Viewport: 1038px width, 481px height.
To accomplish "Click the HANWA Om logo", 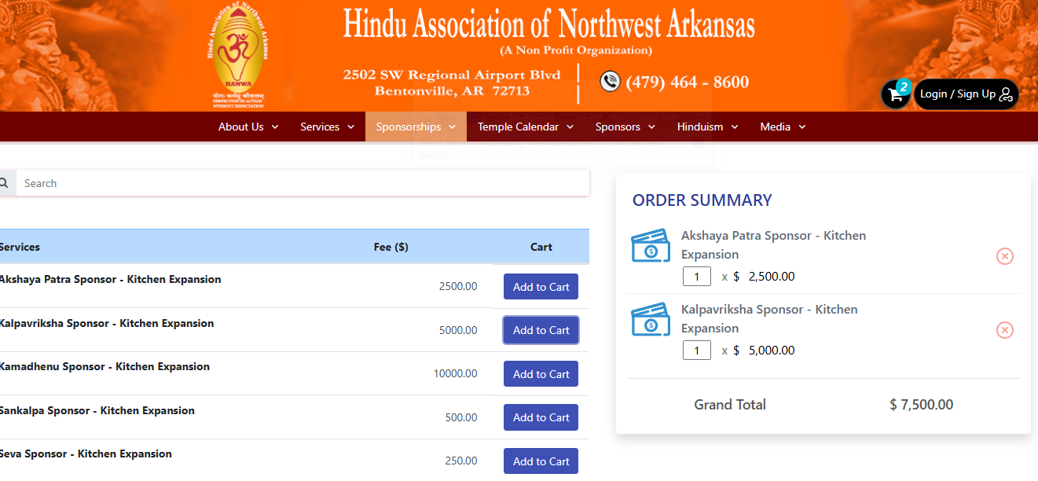I will tap(238, 55).
